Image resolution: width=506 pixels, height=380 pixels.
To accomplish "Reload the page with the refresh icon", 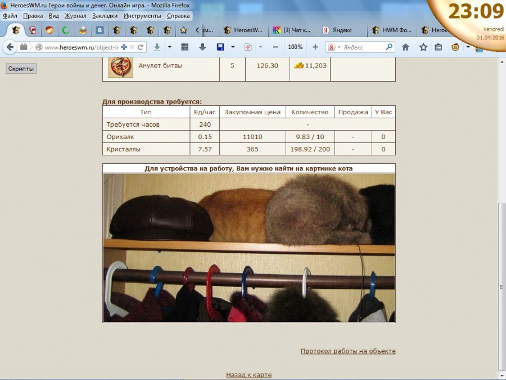I will [x=141, y=47].
